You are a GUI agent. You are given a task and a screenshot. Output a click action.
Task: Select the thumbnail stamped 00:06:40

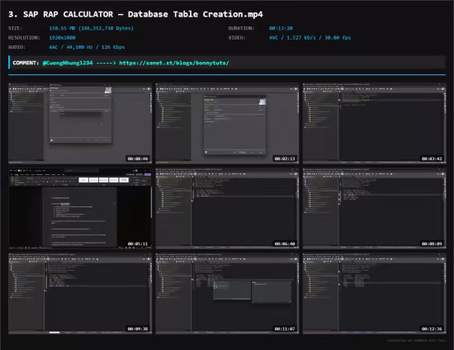pyautogui.click(x=227, y=209)
